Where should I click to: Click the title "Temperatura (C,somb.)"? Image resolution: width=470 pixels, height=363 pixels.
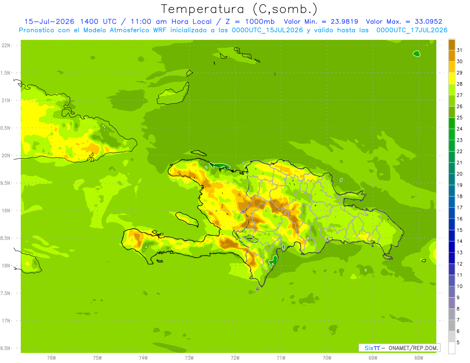tap(239, 9)
